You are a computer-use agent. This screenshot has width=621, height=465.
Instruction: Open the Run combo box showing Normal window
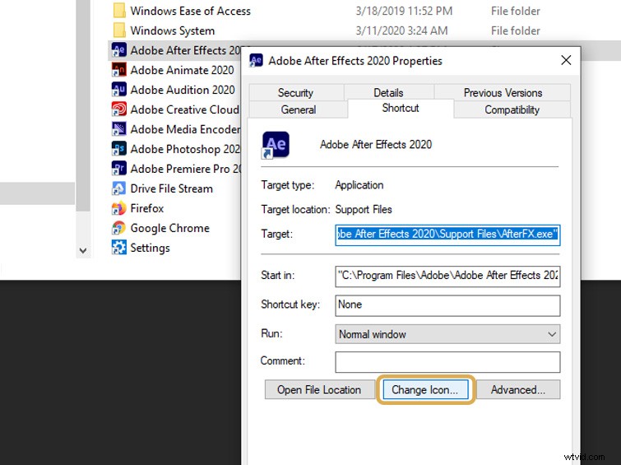click(447, 334)
